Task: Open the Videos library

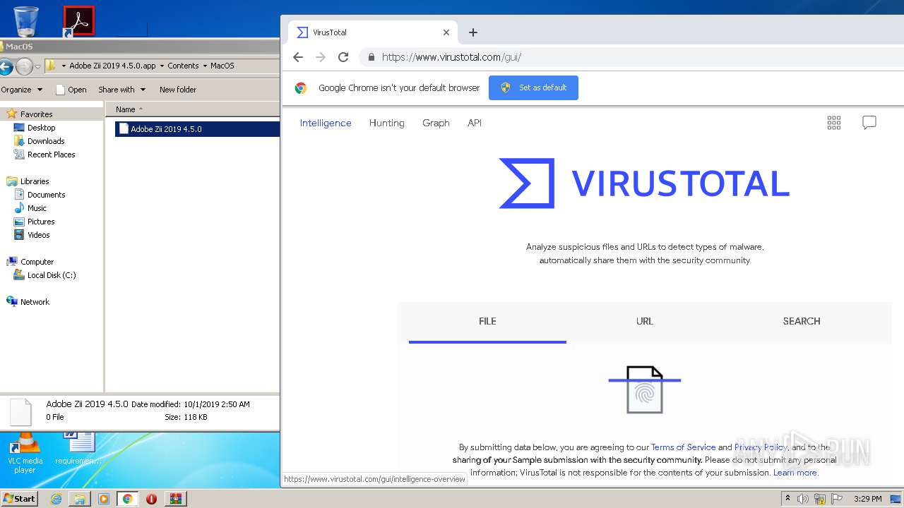Action: click(x=32, y=235)
